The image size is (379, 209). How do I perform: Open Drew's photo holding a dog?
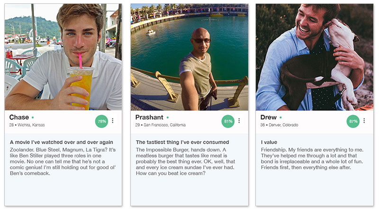(315, 57)
